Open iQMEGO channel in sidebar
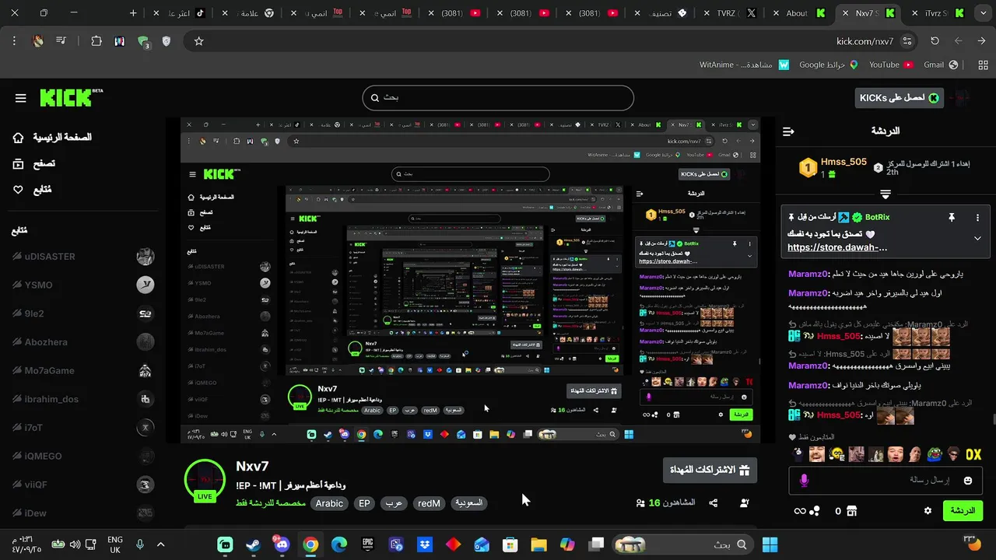 tap(82, 456)
